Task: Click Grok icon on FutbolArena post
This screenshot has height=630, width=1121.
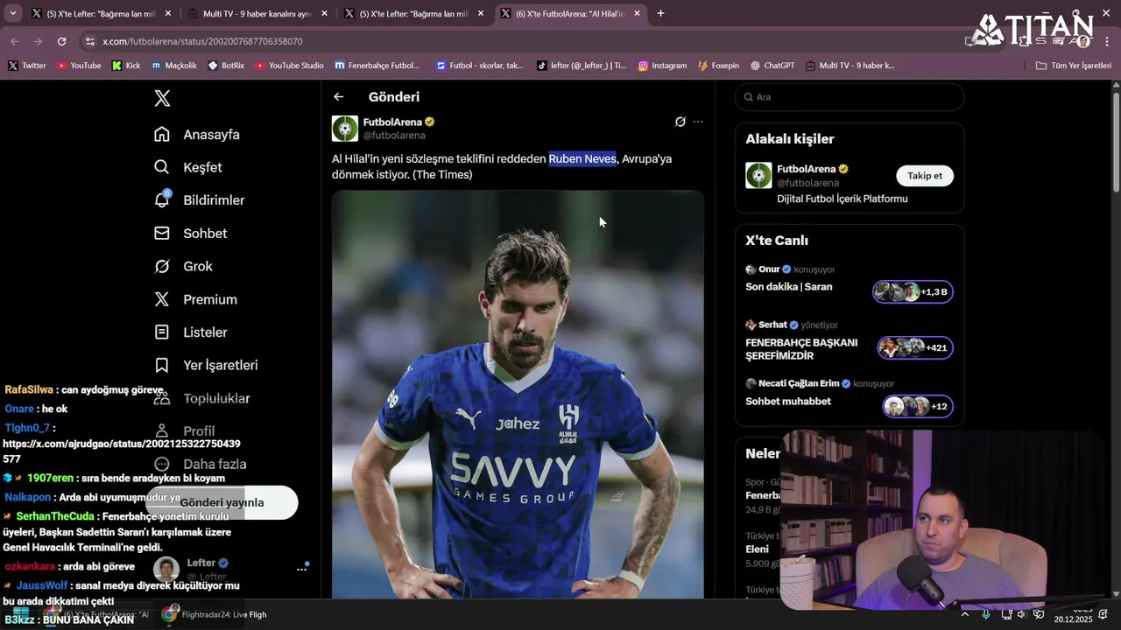Action: (x=680, y=122)
